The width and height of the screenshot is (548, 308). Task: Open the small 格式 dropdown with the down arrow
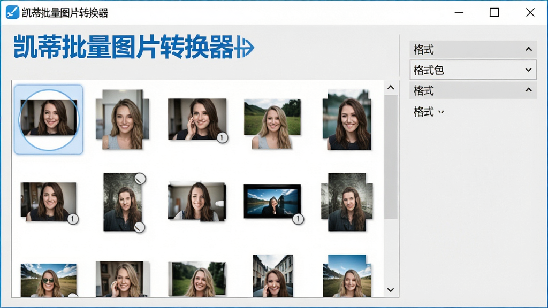point(429,112)
